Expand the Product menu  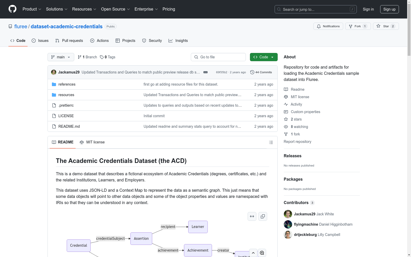[32, 9]
